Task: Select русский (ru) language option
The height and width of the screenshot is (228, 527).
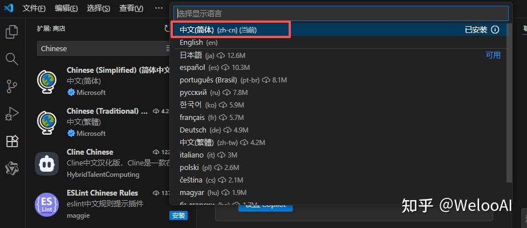Action: 340,93
